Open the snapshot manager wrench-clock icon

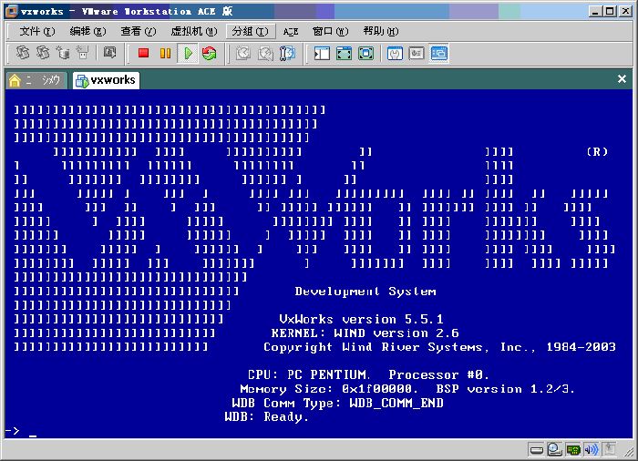[x=287, y=53]
